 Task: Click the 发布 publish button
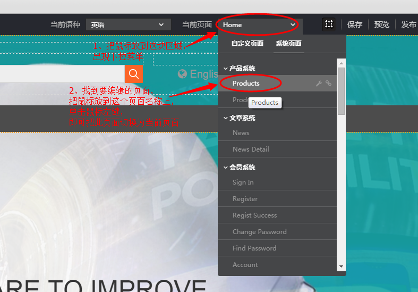[x=408, y=24]
